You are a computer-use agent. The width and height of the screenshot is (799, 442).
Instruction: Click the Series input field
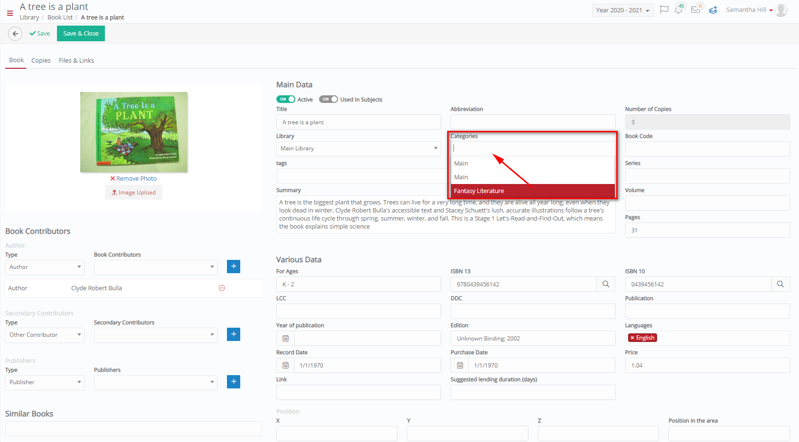[x=707, y=176]
